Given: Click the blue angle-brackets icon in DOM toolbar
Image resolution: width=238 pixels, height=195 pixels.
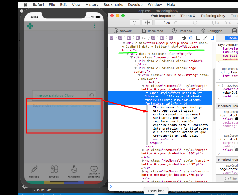Looking at the screenshot, I should (x=191, y=38).
